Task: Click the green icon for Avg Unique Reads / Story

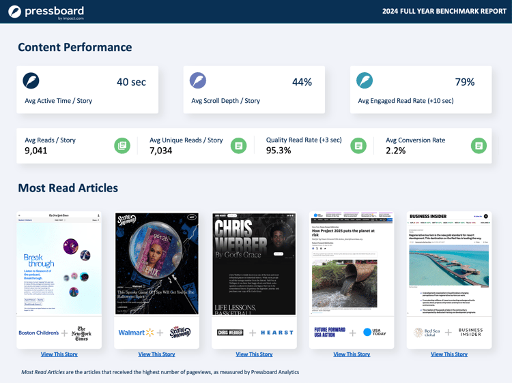Action: (x=239, y=145)
